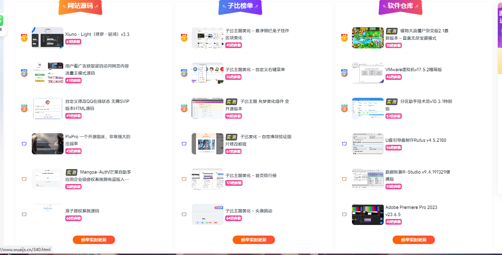Open Adobe Premiere Pro 2023 v23.6.5 link
The height and width of the screenshot is (255, 502).
tap(411, 211)
